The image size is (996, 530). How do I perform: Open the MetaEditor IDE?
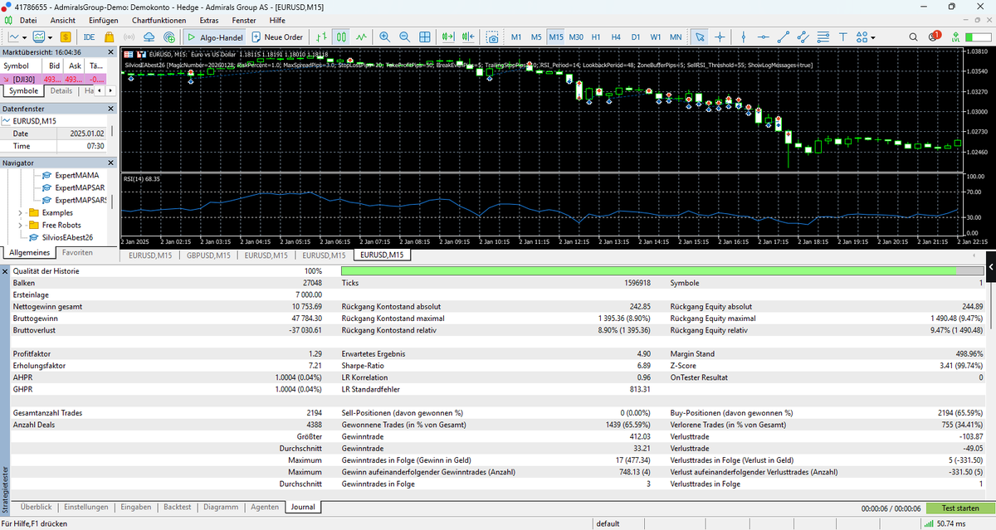click(89, 37)
